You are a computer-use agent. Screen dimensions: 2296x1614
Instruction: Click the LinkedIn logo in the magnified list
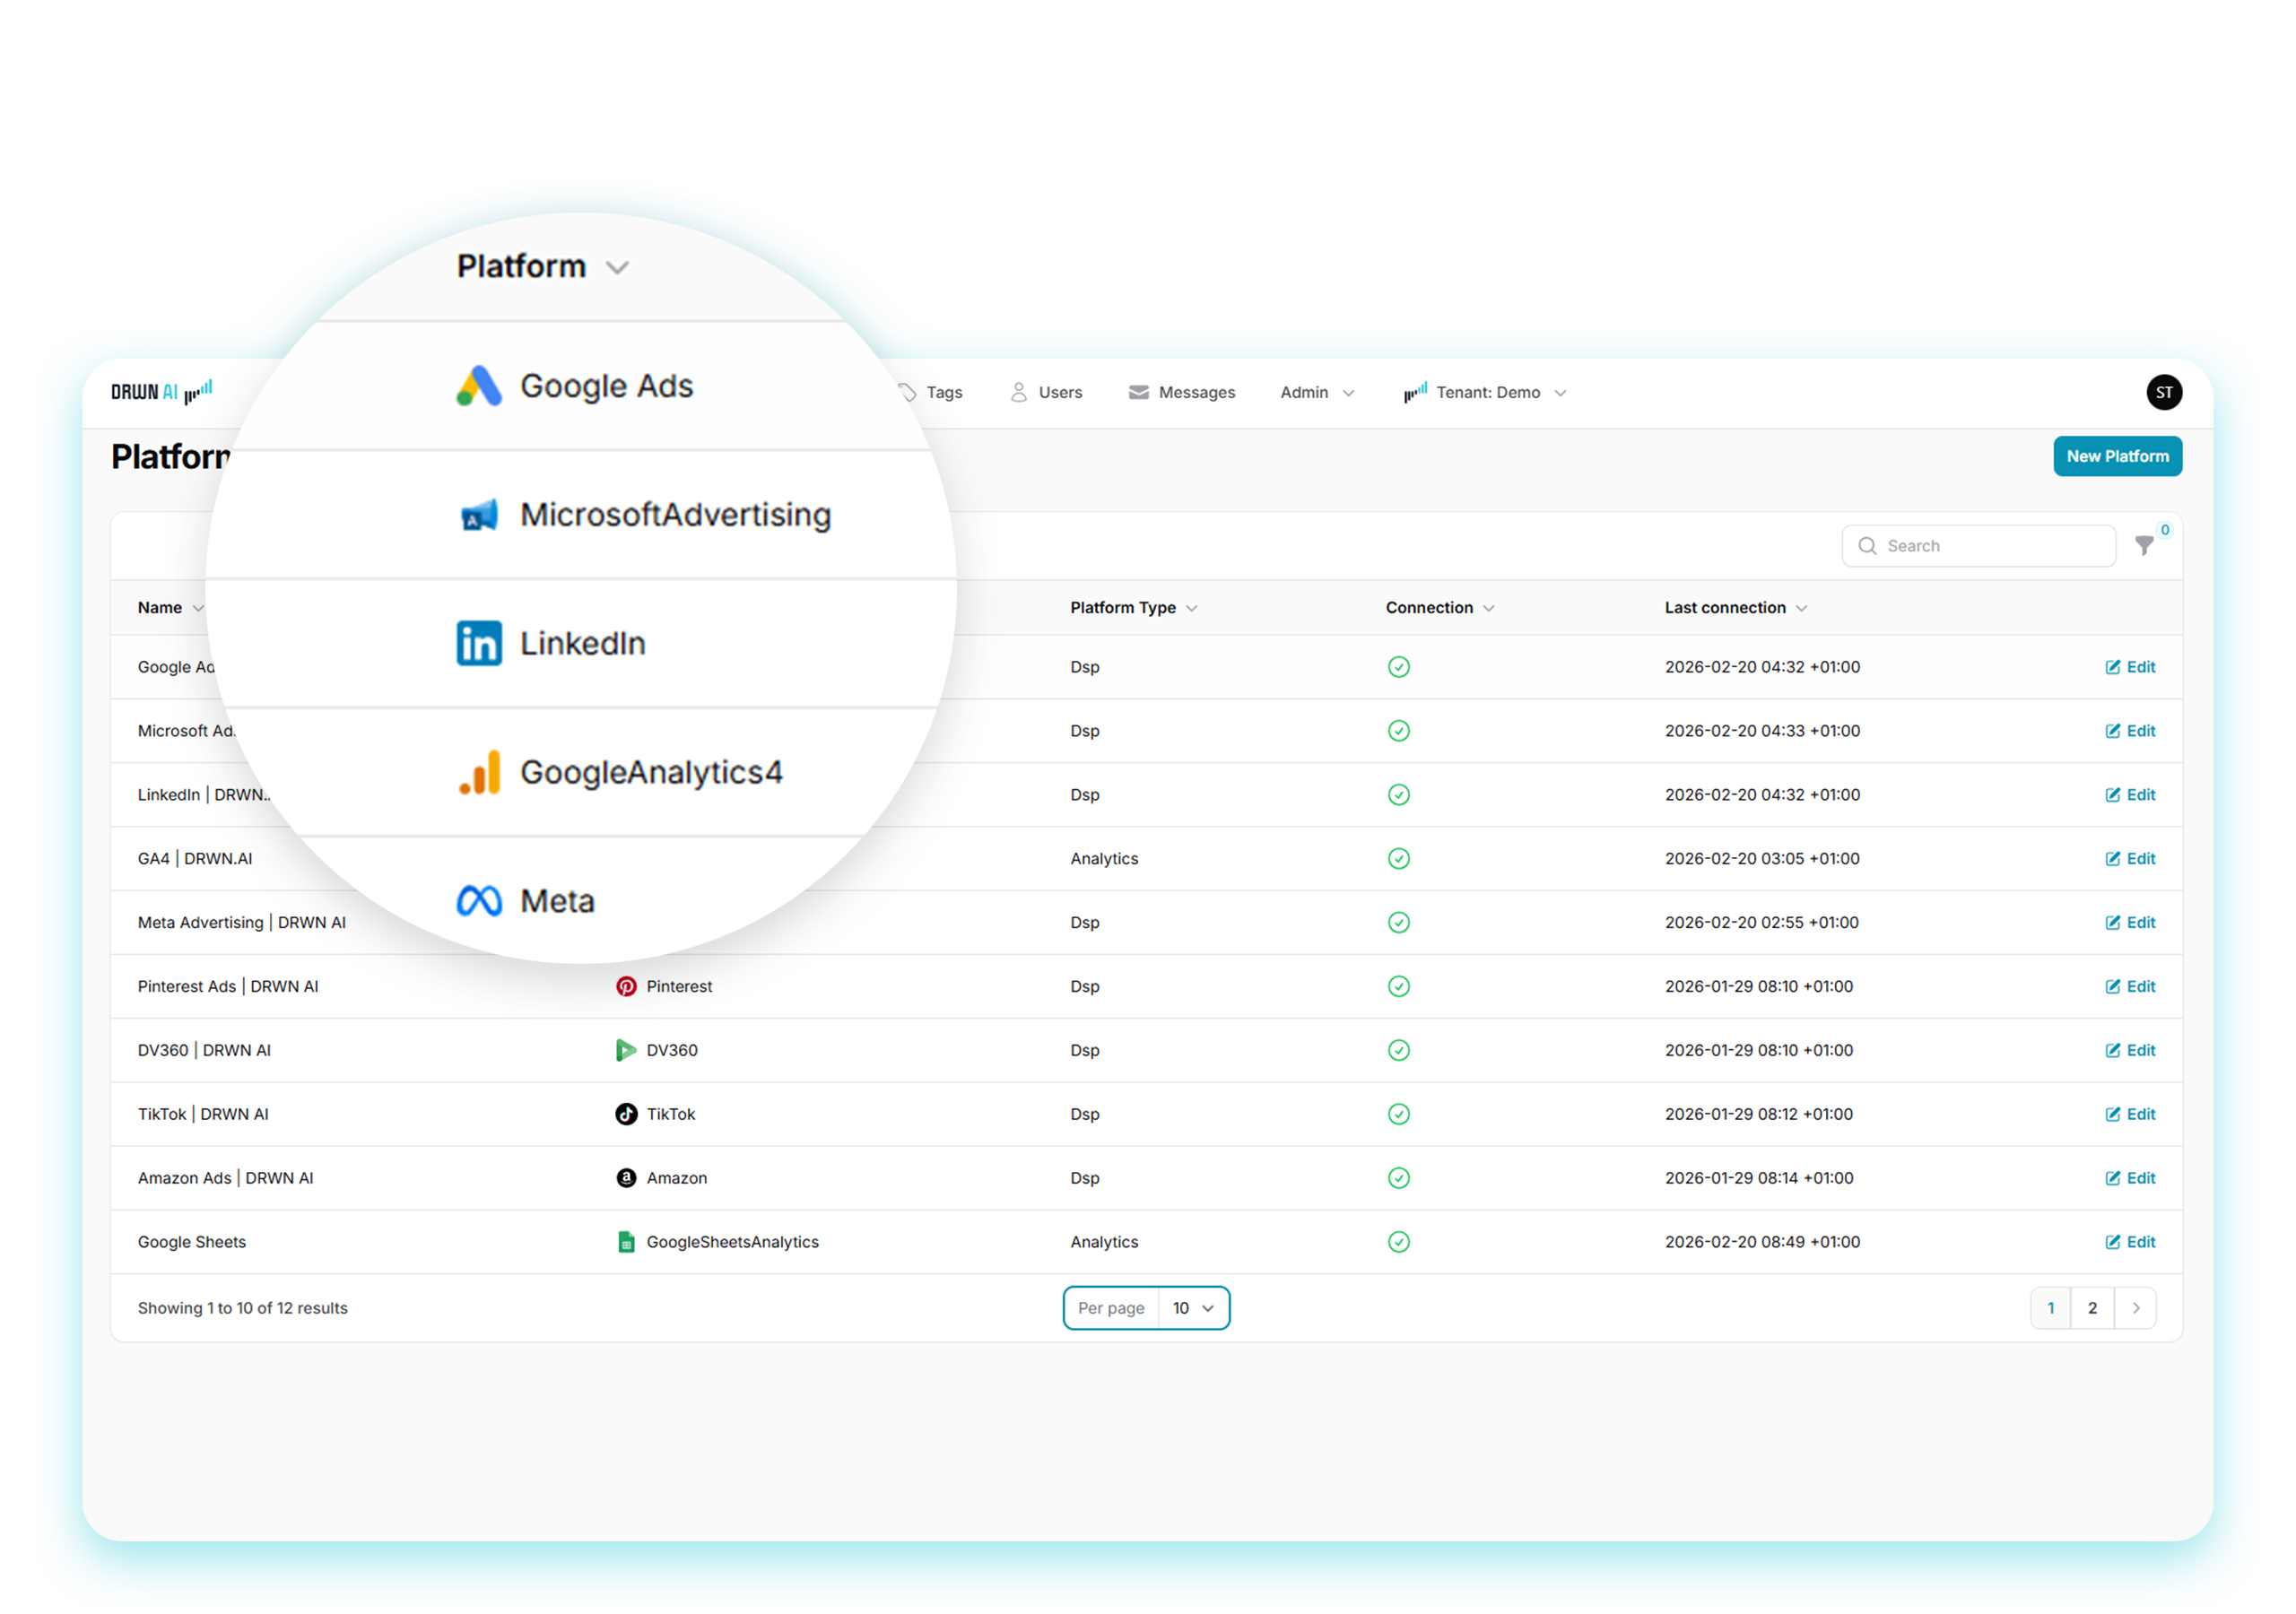click(x=479, y=643)
